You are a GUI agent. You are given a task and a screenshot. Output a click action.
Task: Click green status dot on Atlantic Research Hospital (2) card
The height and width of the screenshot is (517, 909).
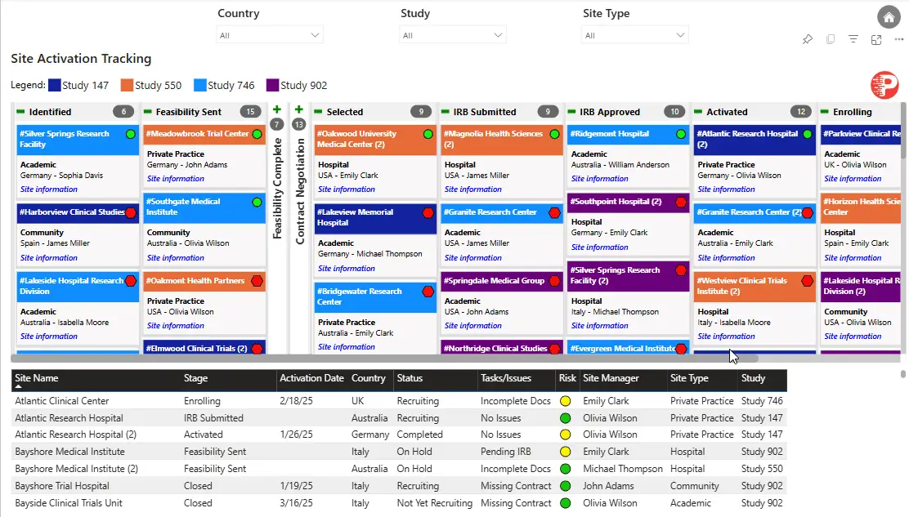pos(808,134)
